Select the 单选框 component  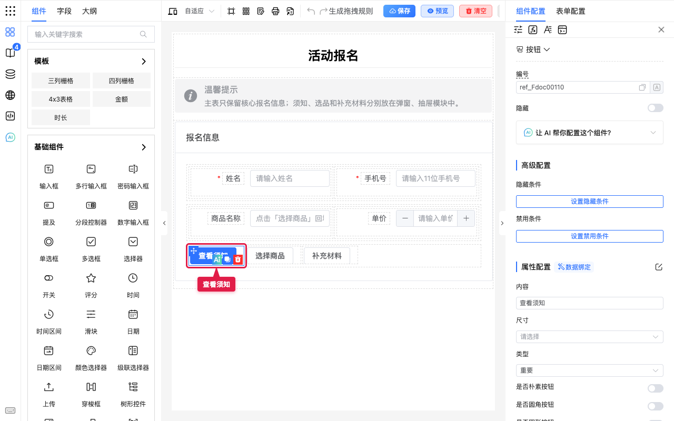(x=49, y=249)
